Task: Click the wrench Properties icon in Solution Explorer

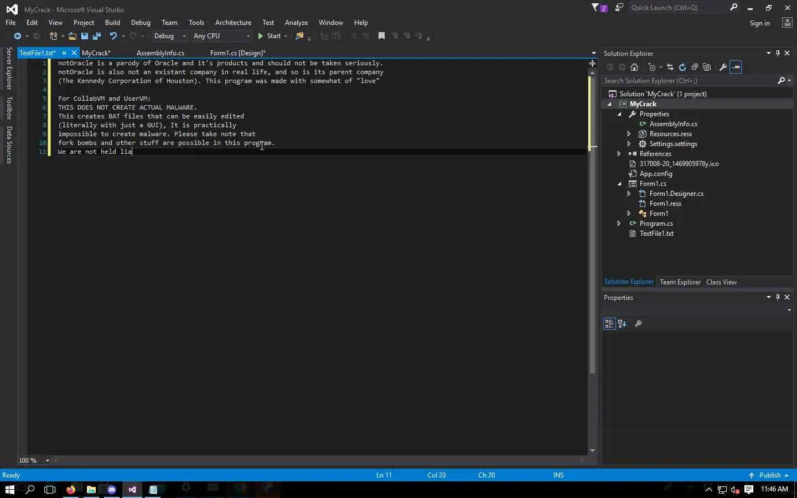Action: (723, 67)
